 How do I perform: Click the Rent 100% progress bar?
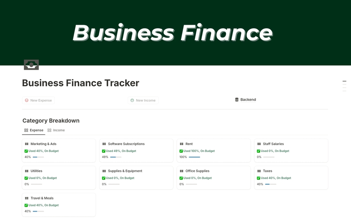pos(194,157)
